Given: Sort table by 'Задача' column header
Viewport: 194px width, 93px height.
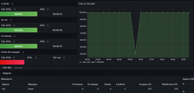Looking at the screenshot, I should point(6,84).
